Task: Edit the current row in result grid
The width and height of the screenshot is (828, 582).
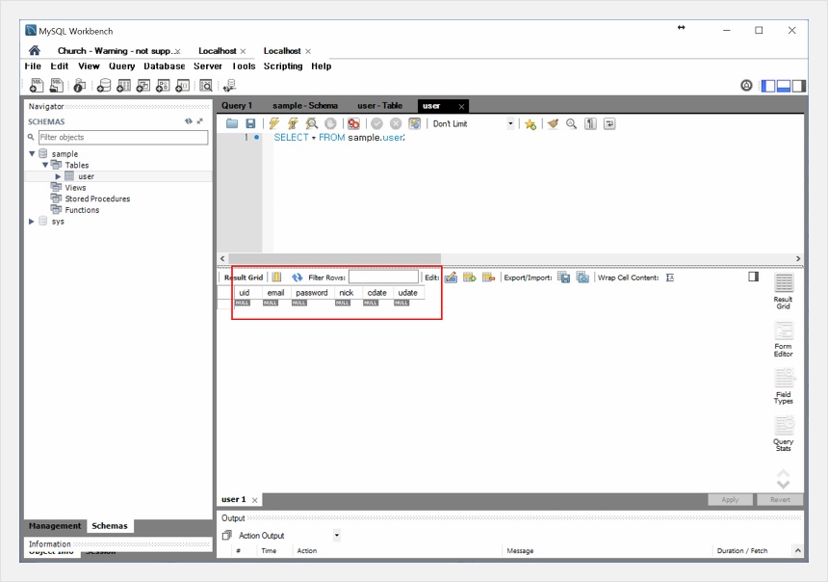Action: 451,278
